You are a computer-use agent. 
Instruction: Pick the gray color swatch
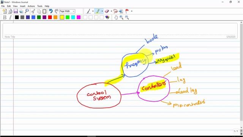[22, 17]
